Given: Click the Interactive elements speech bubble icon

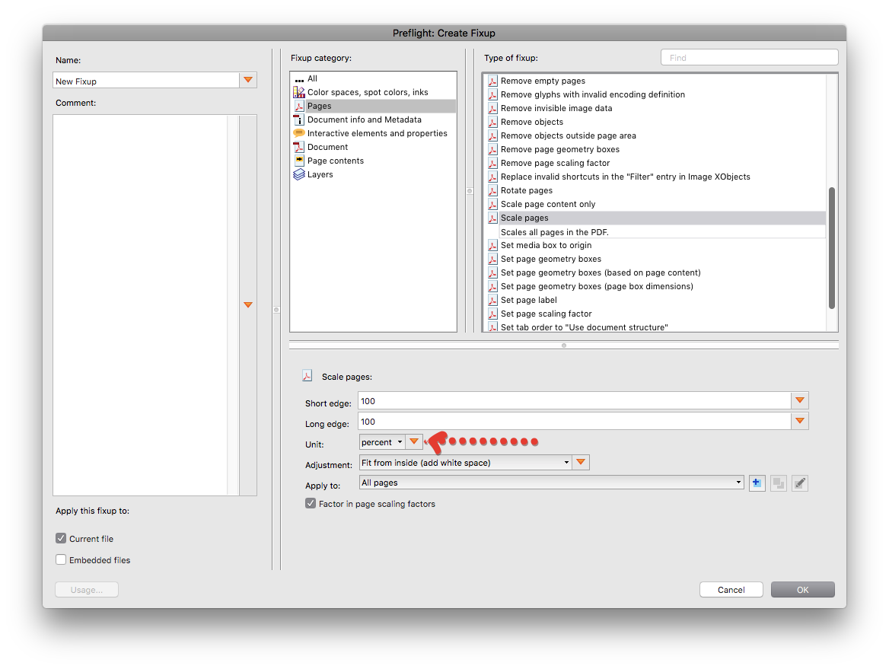Looking at the screenshot, I should pyautogui.click(x=299, y=133).
